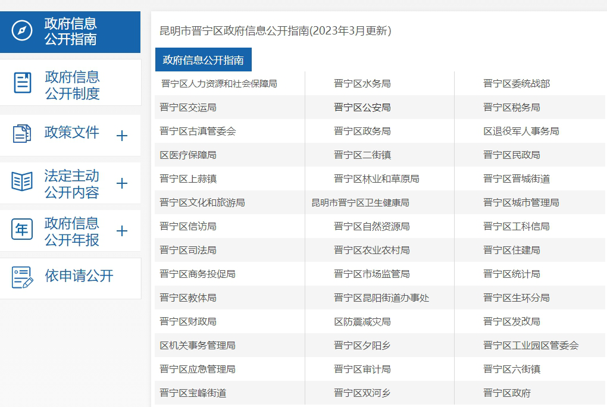Choose 晋宁区审计局 from the table
Viewport: 607px width, 407px height.
click(362, 370)
